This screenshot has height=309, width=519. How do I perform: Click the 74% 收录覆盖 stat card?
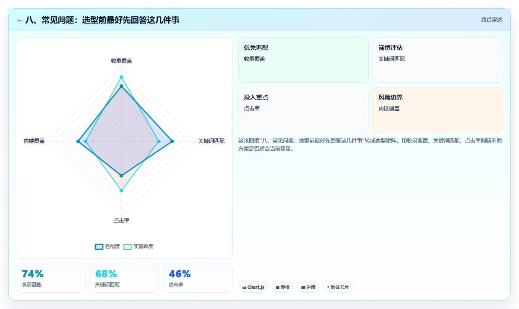pos(51,278)
